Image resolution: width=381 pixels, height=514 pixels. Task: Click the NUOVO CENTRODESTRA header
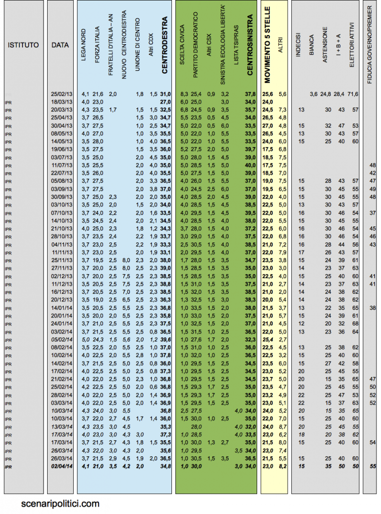click(x=124, y=45)
